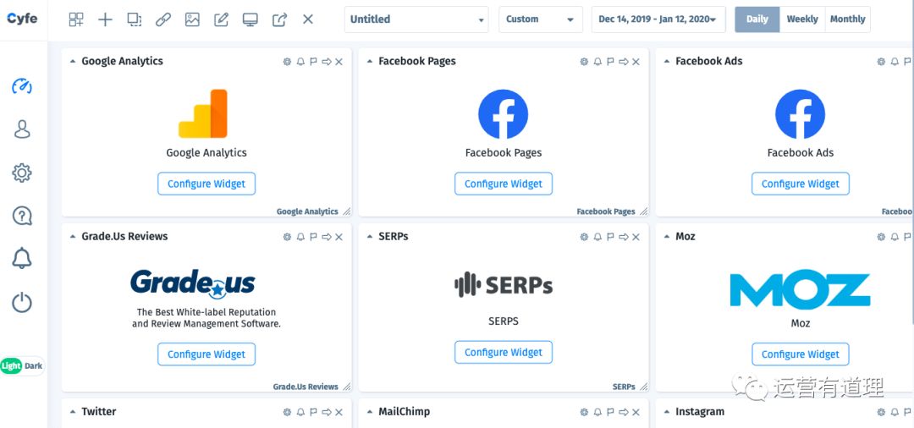Click Configure Widget for Grade.Us Reviews
This screenshot has height=428, width=914.
[x=206, y=354]
